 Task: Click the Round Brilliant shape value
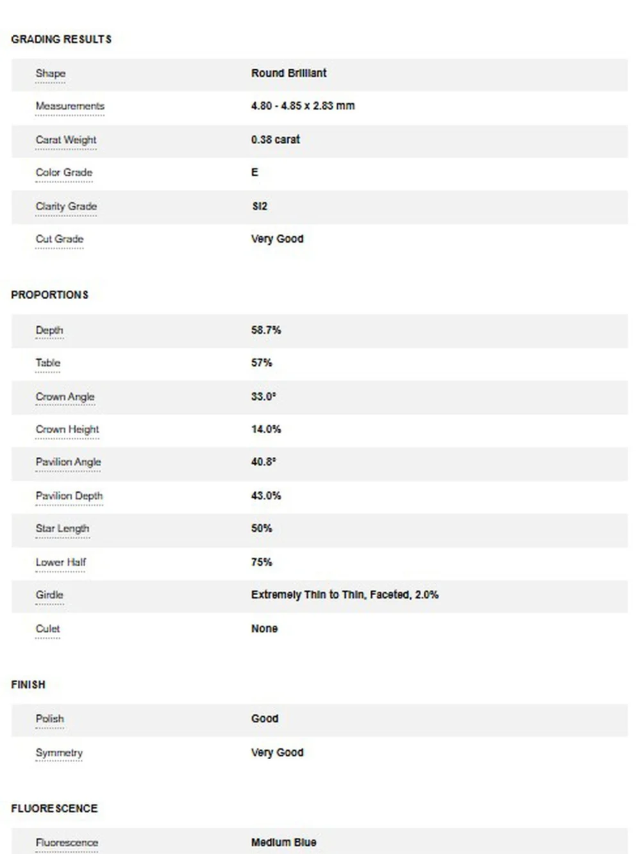coord(289,73)
